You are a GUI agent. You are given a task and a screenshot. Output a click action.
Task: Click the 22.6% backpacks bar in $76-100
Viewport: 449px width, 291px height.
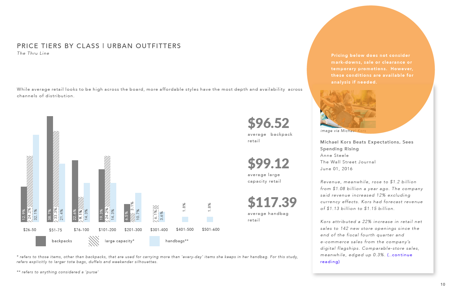coord(75,191)
